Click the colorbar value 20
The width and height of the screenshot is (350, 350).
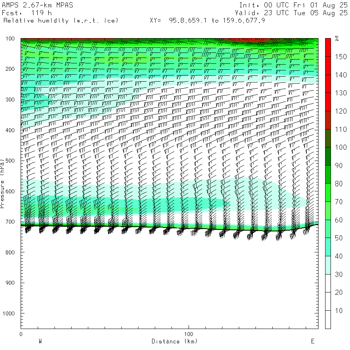click(x=339, y=292)
